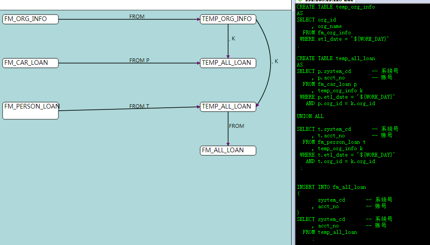Click the ', K' label below TEMP_ORG_INFO

click(232, 39)
